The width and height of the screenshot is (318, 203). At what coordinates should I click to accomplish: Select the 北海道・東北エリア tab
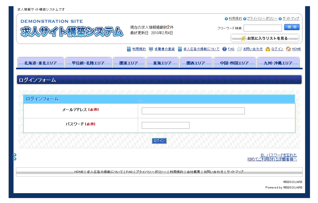[x=41, y=63]
